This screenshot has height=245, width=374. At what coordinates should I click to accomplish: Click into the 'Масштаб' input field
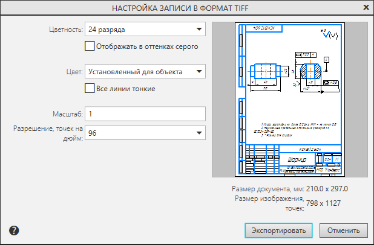pyautogui.click(x=145, y=113)
